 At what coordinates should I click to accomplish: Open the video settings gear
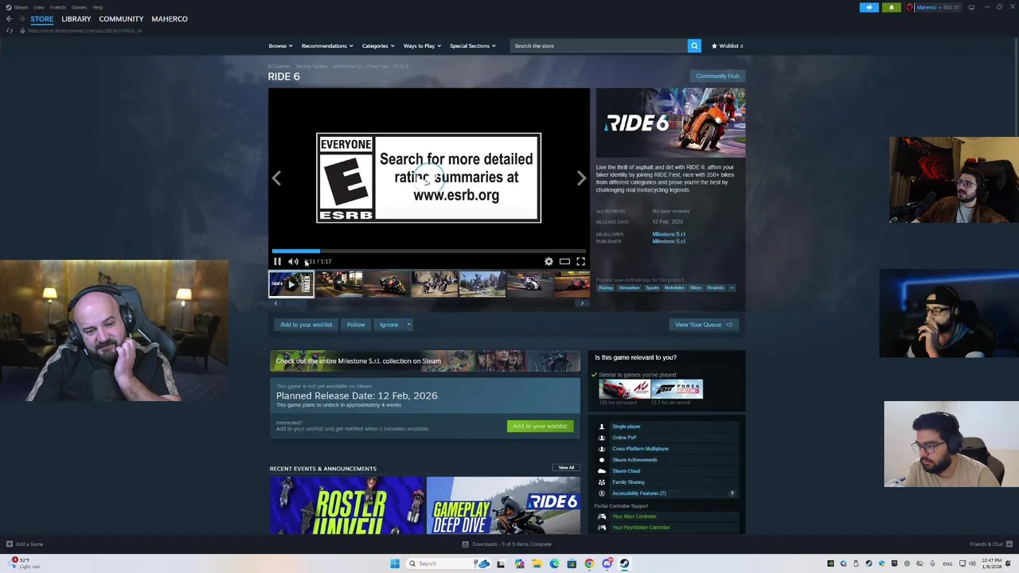549,262
